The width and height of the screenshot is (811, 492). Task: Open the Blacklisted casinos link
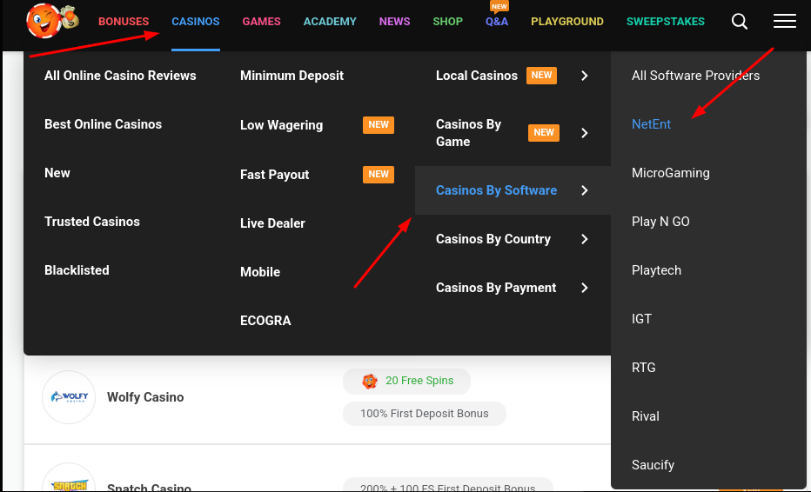[77, 270]
